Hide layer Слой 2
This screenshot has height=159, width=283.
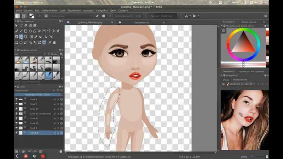(x=16, y=99)
